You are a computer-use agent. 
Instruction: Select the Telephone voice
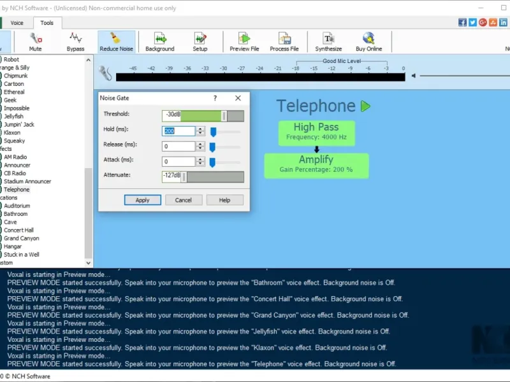click(x=17, y=189)
